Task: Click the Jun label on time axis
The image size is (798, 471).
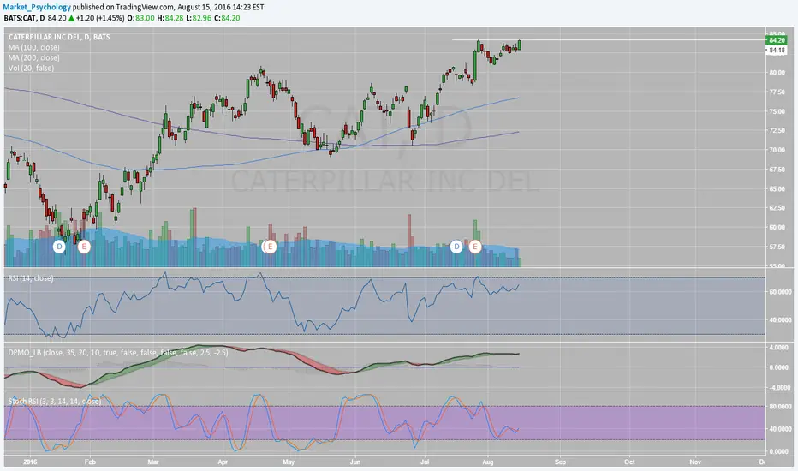Action: pos(354,462)
